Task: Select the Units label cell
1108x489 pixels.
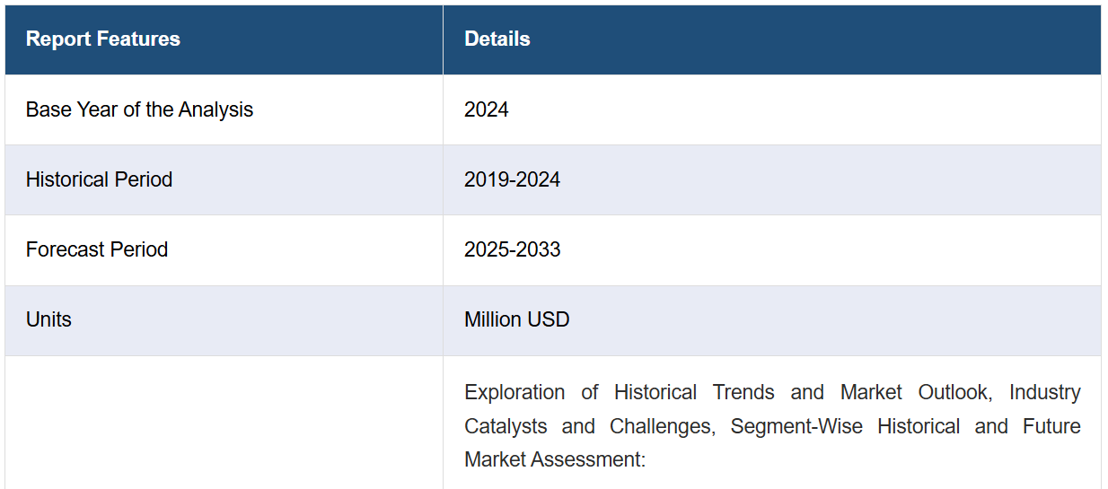Action: click(x=224, y=320)
